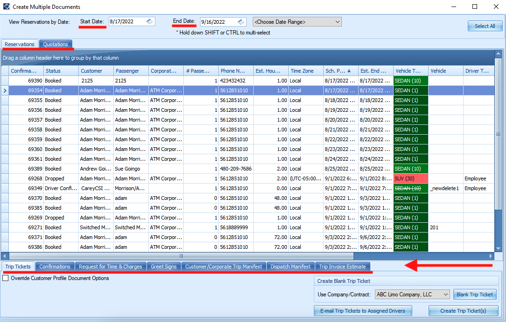
Task: Click the Est. Hou... column header
Action: pos(271,70)
